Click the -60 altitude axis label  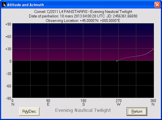tap(9, 86)
